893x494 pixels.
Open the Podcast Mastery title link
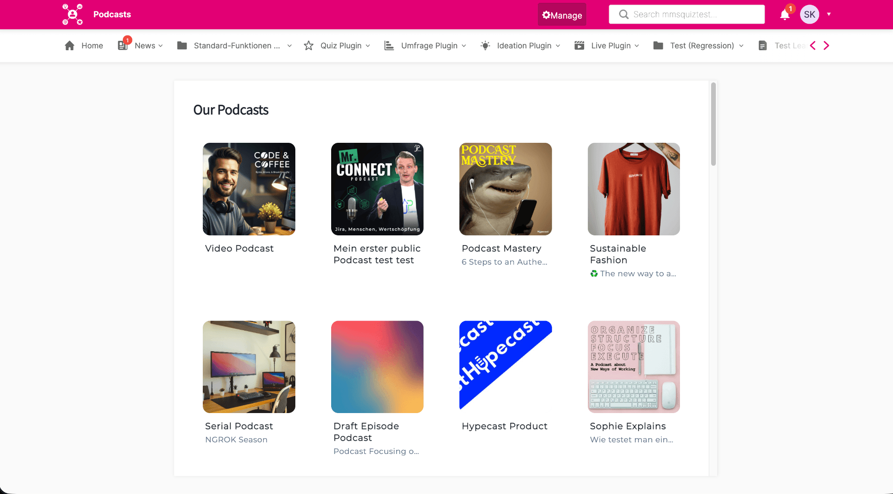click(x=501, y=248)
